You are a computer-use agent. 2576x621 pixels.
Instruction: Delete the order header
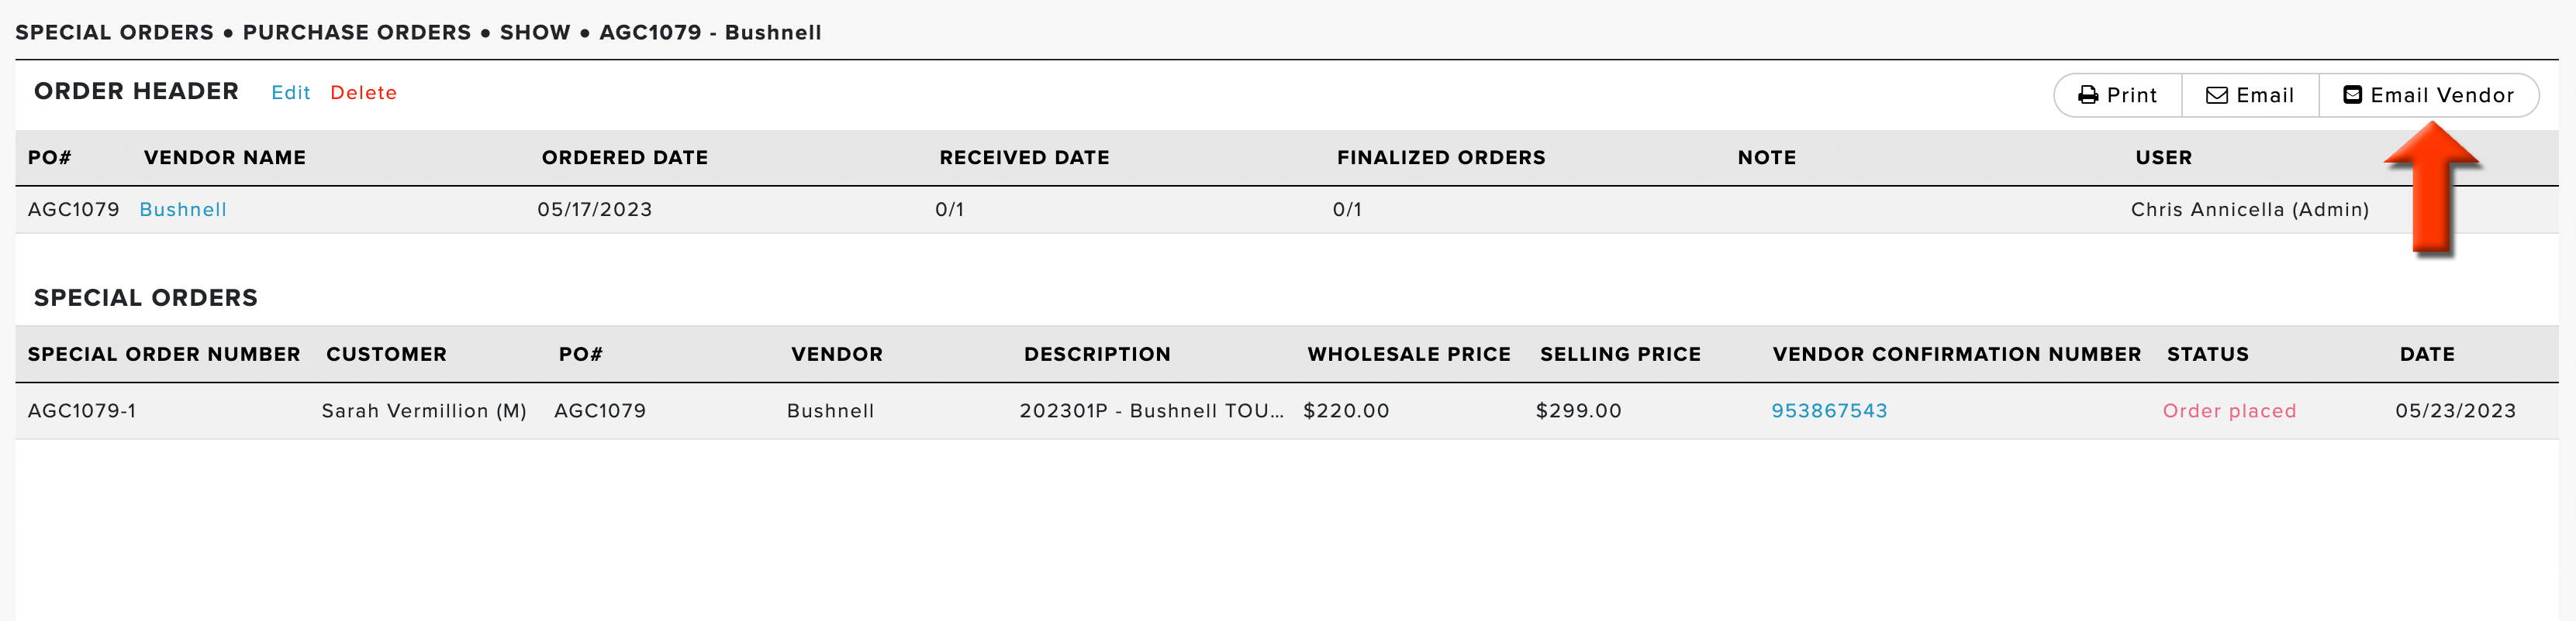tap(363, 93)
